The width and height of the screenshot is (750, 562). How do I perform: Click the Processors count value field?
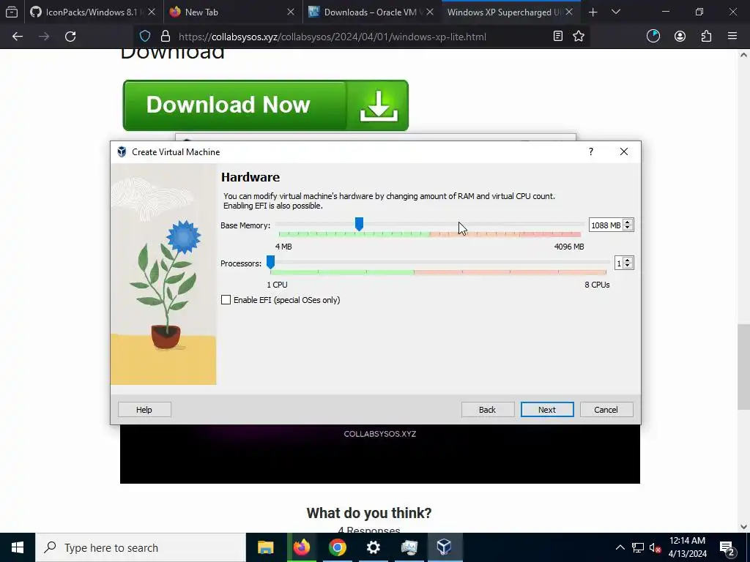point(619,263)
